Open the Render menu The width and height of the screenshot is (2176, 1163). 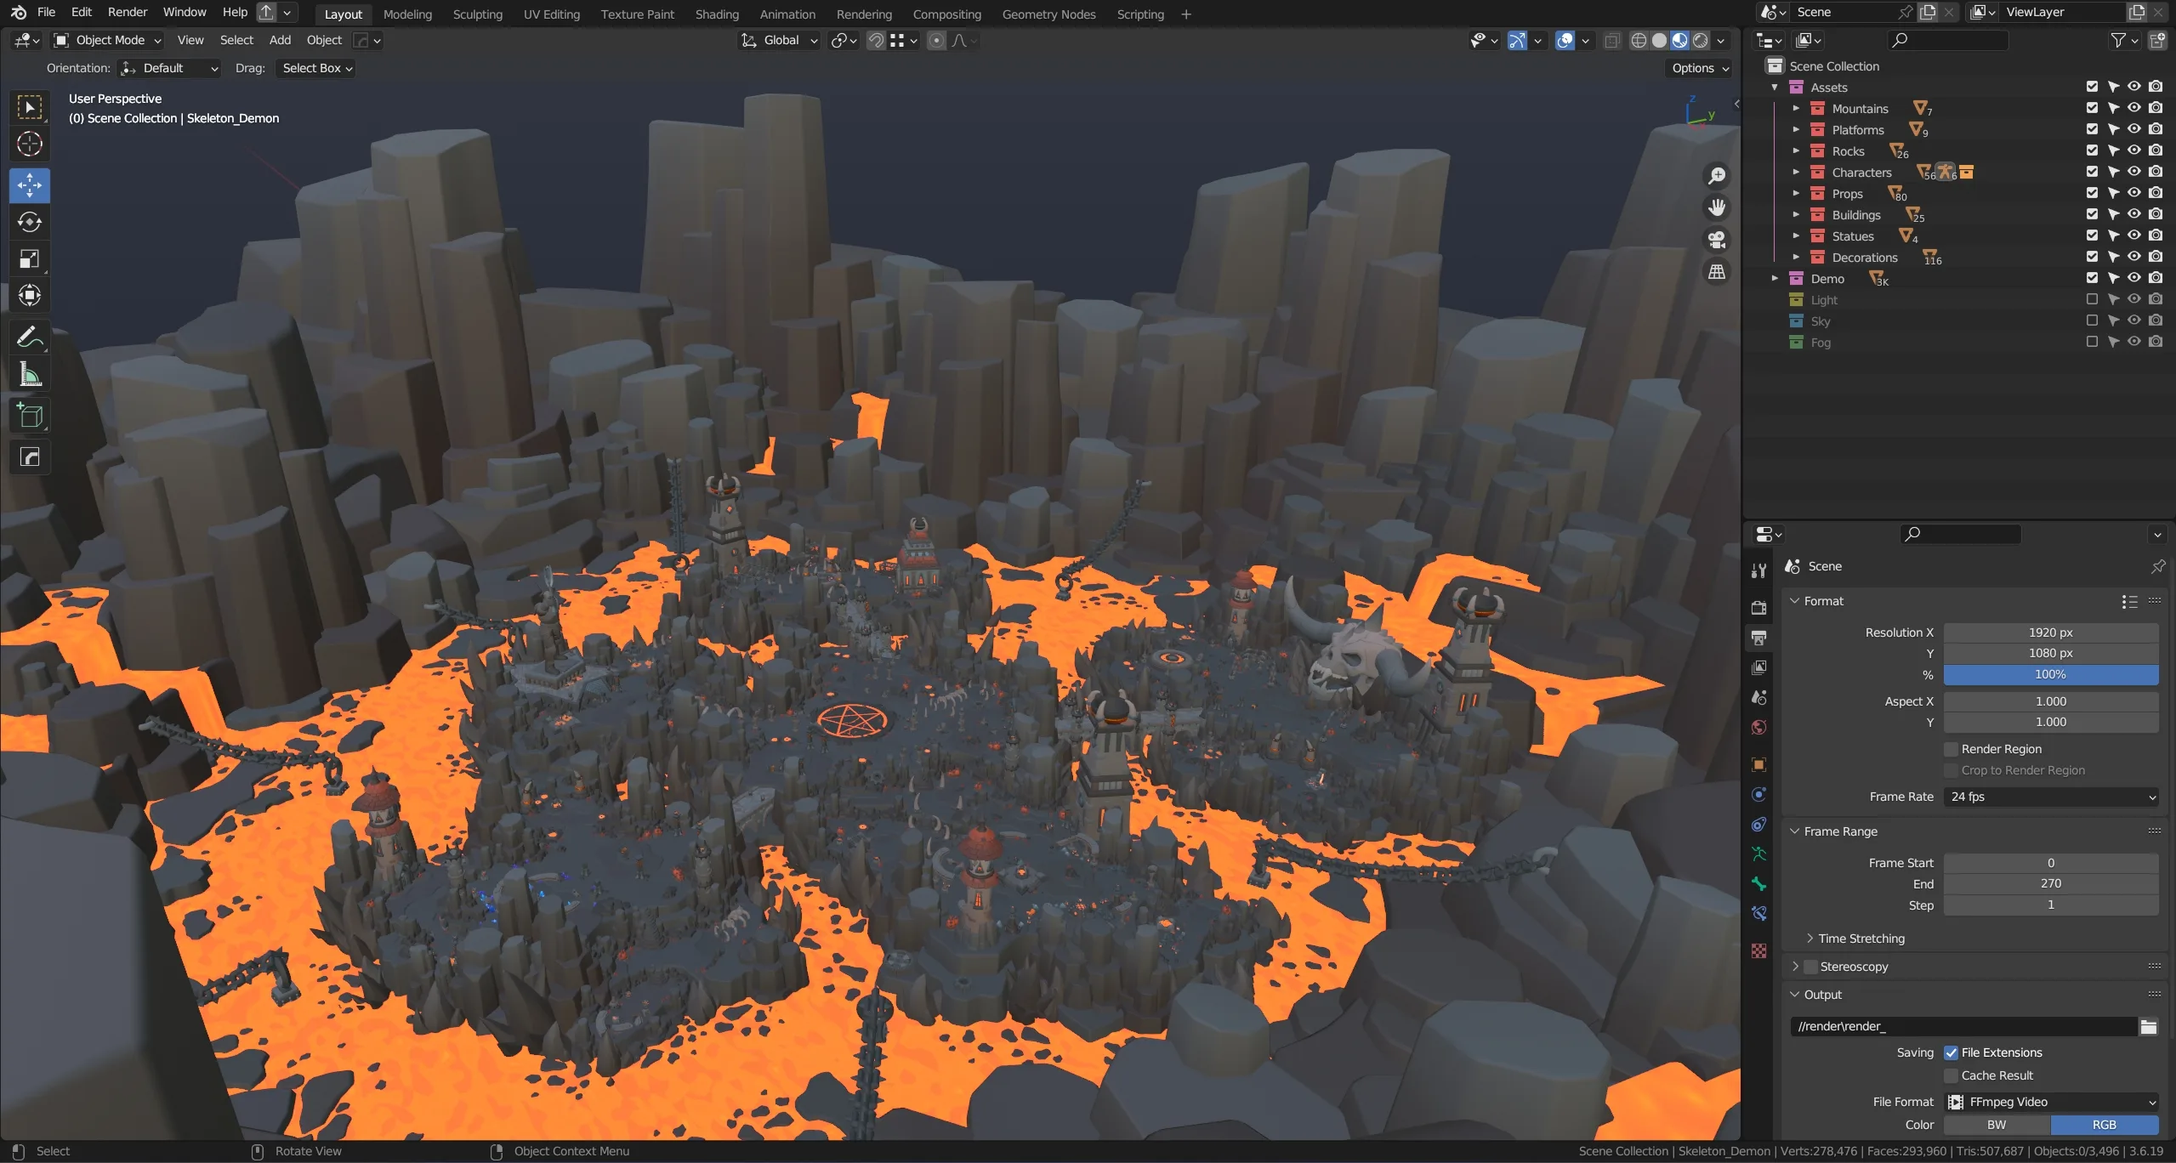tap(127, 12)
